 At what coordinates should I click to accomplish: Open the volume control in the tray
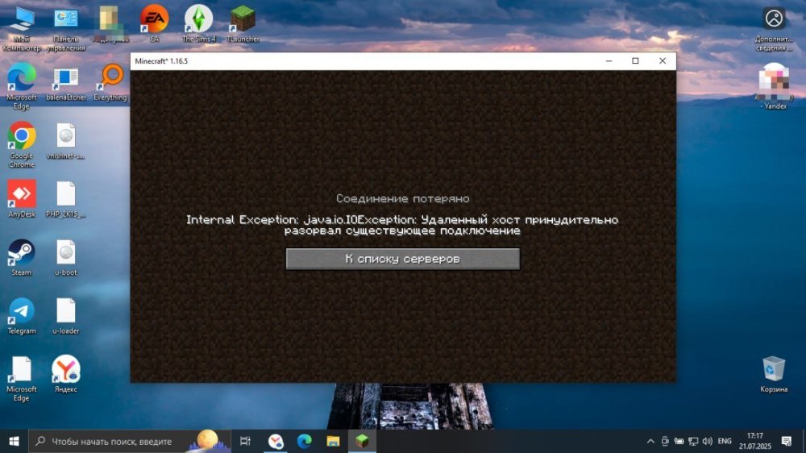pyautogui.click(x=708, y=441)
